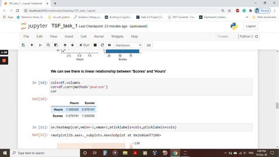Click the Trusted notebook indicator

point(222,37)
